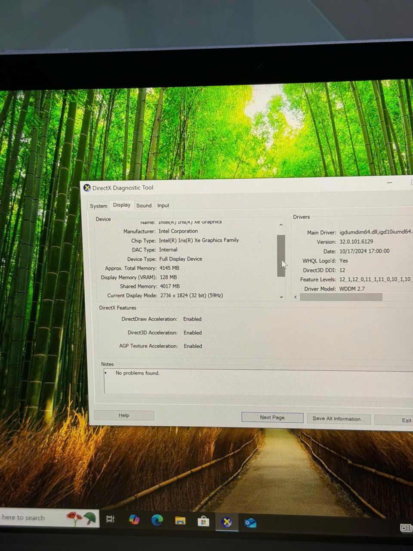Screen dimensions: 413x551
Task: Open Outlook from the taskbar
Action: tap(250, 523)
